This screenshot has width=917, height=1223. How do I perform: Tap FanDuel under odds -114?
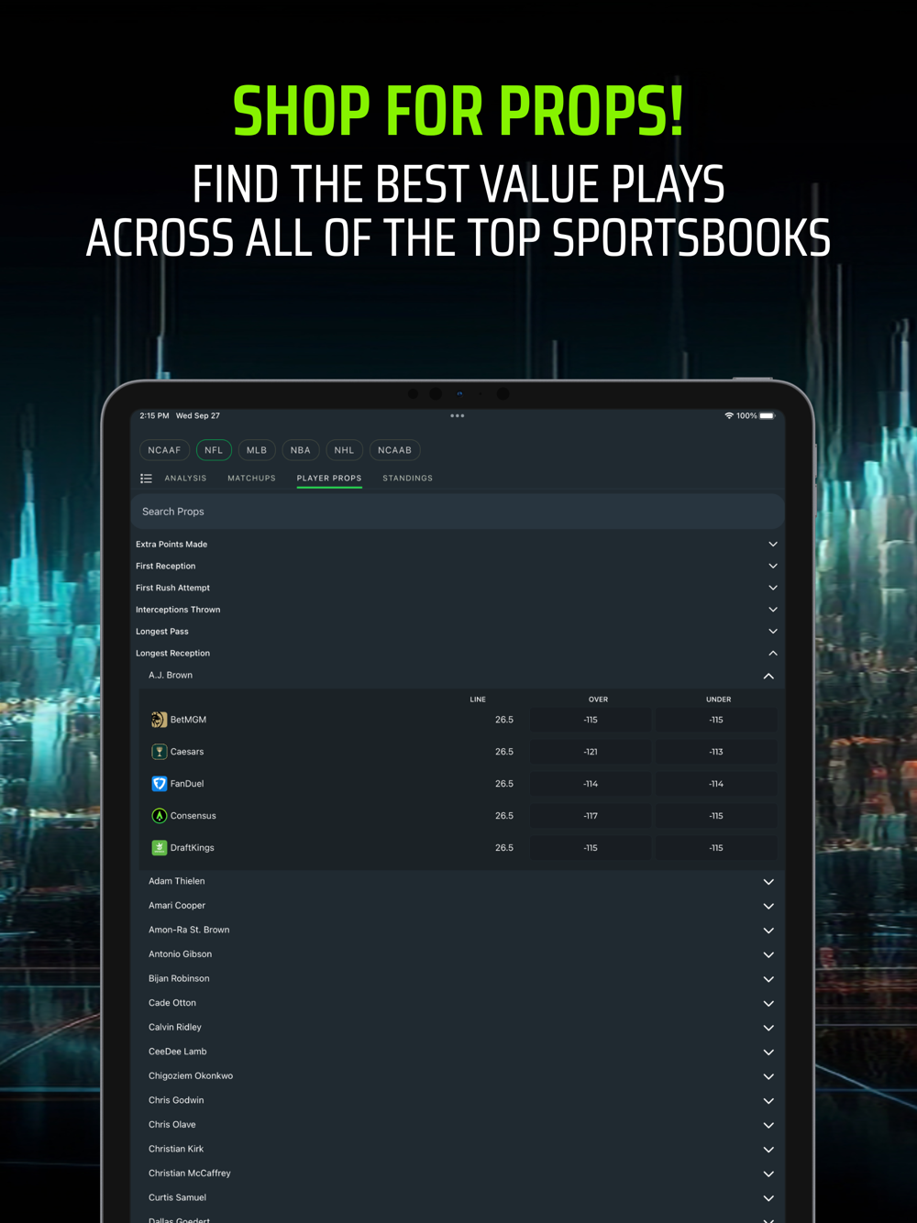[x=716, y=784]
